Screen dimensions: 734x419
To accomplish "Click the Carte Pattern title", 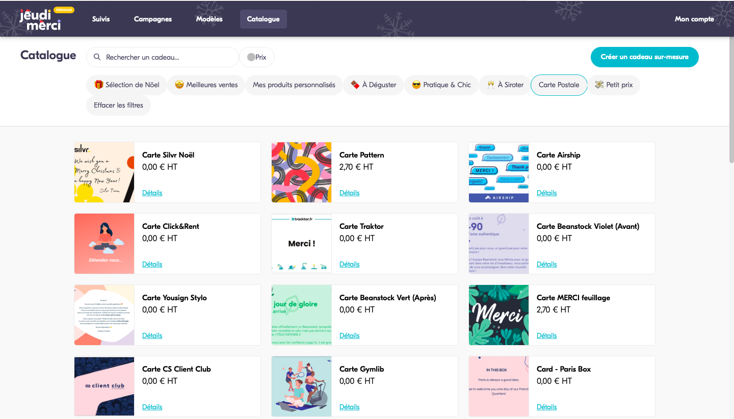I will coord(362,155).
